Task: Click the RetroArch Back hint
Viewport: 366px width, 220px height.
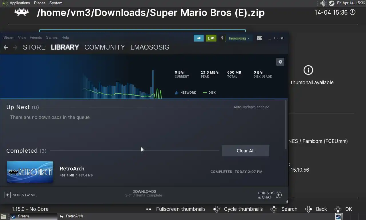Action: click(x=316, y=209)
